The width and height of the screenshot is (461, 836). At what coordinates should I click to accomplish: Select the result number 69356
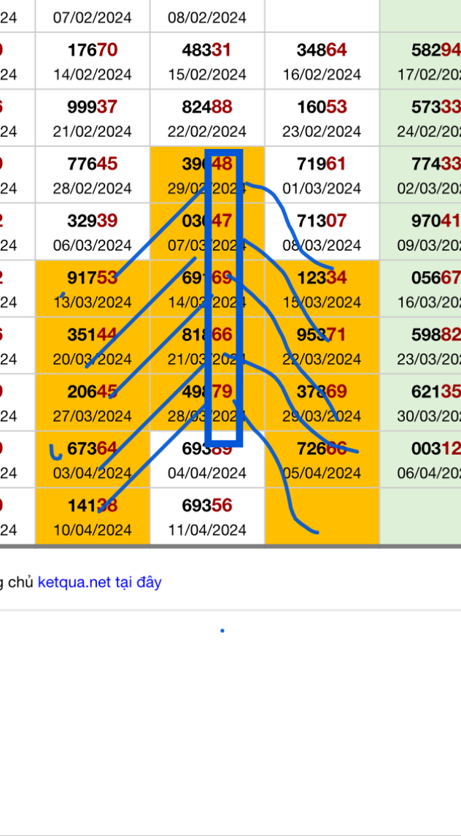point(207,506)
